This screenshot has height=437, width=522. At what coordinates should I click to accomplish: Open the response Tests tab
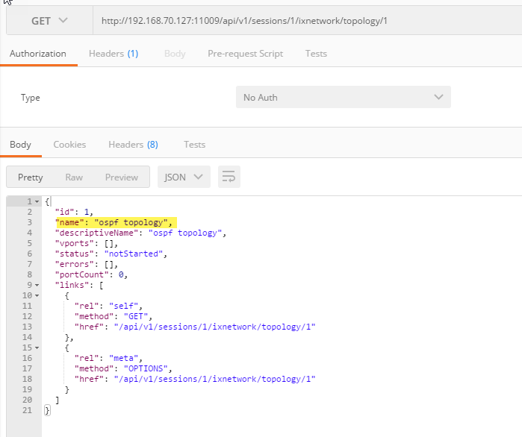pyautogui.click(x=194, y=145)
